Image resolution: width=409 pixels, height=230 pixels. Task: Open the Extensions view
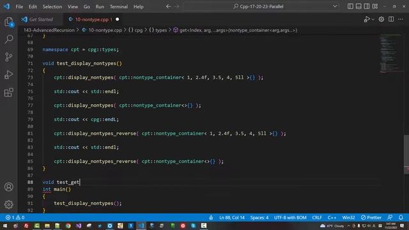(x=8, y=92)
